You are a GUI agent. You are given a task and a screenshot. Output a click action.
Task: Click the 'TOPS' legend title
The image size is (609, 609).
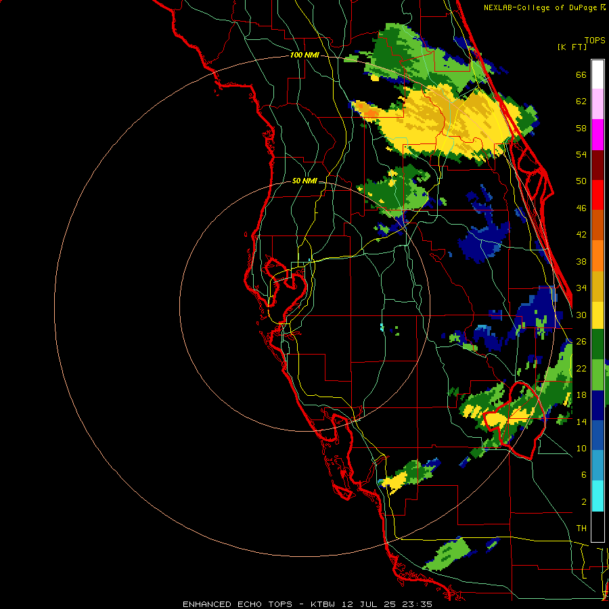coord(595,41)
